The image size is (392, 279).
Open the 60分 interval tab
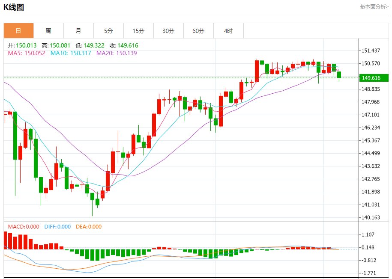tap(198, 31)
